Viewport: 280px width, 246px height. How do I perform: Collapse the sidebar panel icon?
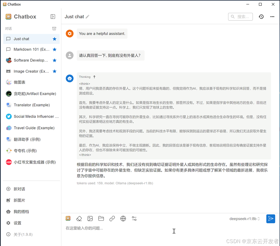tap(53, 17)
